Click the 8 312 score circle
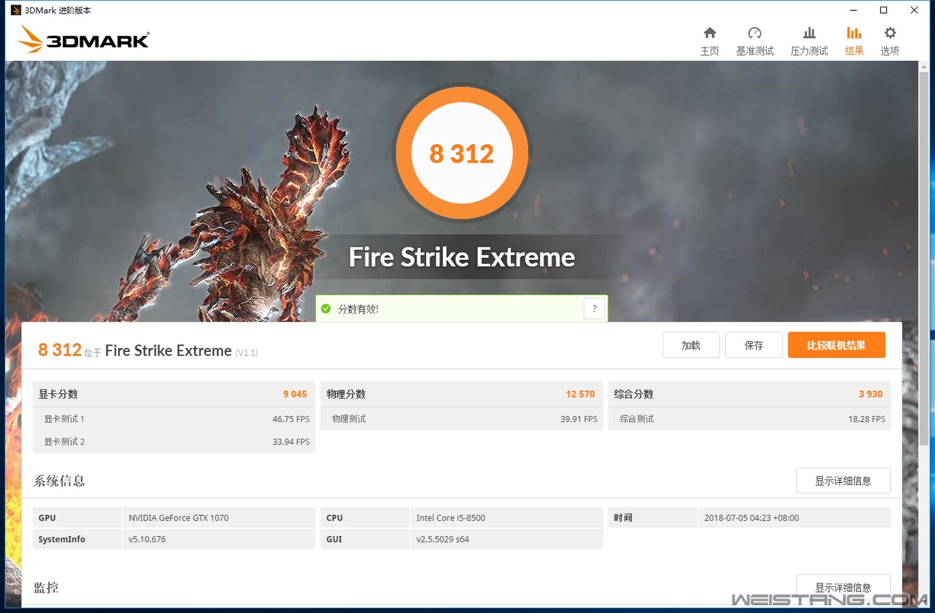 pyautogui.click(x=462, y=153)
